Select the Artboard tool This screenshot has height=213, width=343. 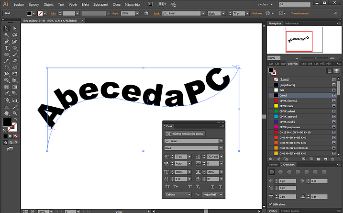point(6,107)
